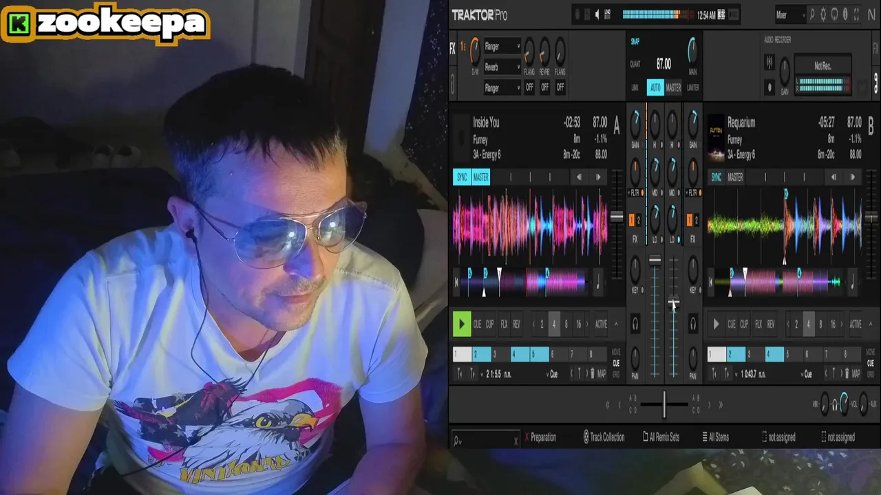Screen dimensions: 881x495
Task: Select the GRID tab in deck A advanced panel
Action: click(616, 375)
